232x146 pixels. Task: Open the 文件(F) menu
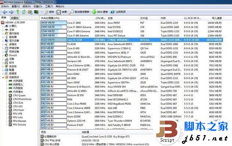[5, 7]
